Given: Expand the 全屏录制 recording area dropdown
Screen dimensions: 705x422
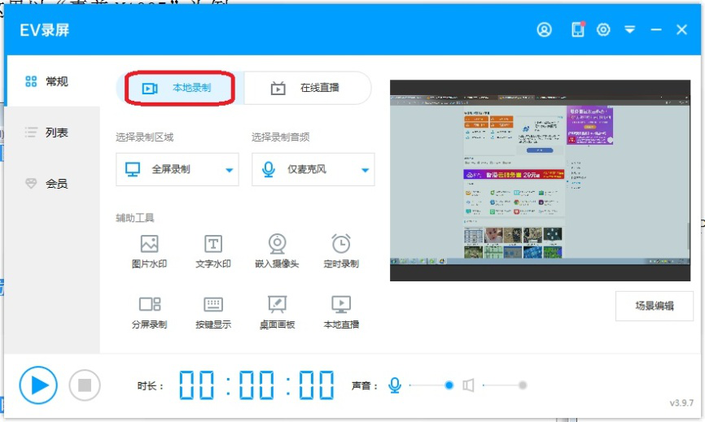Looking at the screenshot, I should tap(177, 170).
